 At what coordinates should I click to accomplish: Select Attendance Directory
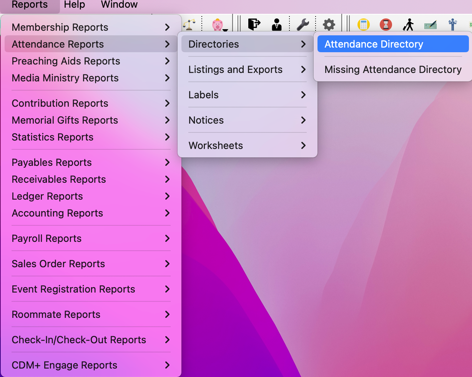coord(374,44)
